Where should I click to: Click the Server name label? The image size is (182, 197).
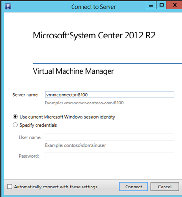(x=26, y=95)
